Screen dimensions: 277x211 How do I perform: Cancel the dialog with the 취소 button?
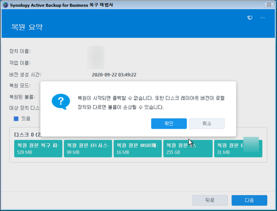point(207,123)
